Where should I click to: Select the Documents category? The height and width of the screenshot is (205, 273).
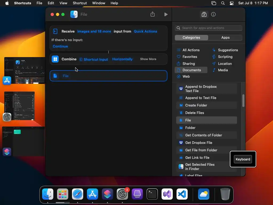(x=191, y=70)
